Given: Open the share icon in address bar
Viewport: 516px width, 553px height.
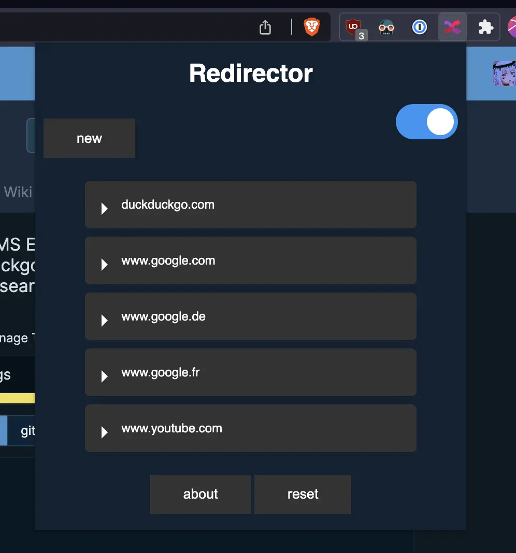Looking at the screenshot, I should [265, 27].
